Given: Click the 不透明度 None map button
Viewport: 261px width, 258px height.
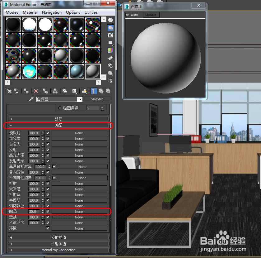Looking at the screenshot, I should tap(79, 223).
